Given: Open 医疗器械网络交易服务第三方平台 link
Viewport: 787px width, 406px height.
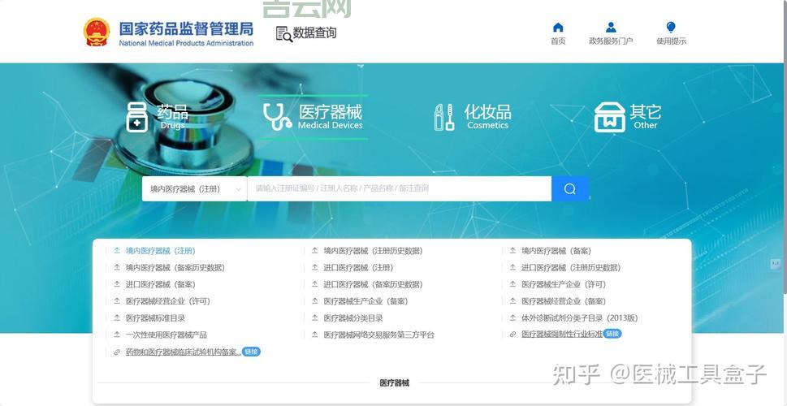Looking at the screenshot, I should click(x=379, y=335).
